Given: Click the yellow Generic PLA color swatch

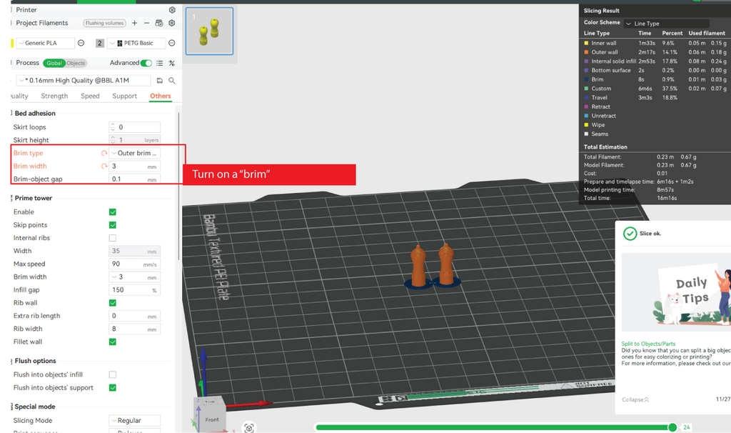Looking at the screenshot, I should 12,43.
